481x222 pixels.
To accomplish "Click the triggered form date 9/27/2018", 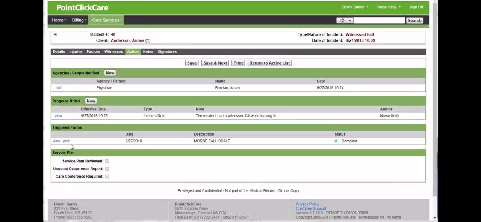I will tap(133, 141).
